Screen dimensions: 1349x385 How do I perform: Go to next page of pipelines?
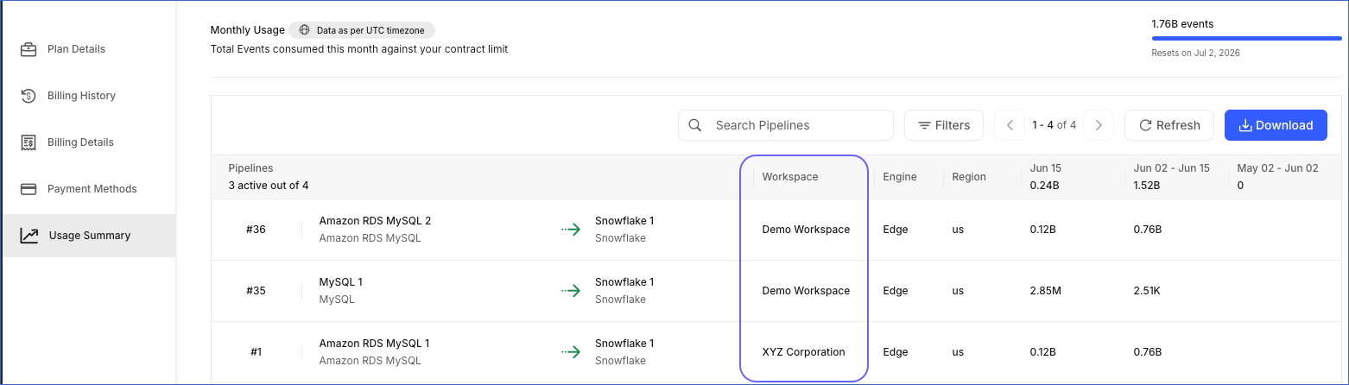click(x=1099, y=125)
